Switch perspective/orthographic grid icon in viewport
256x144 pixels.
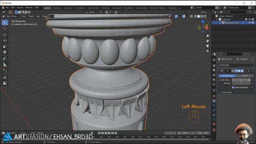(x=207, y=51)
